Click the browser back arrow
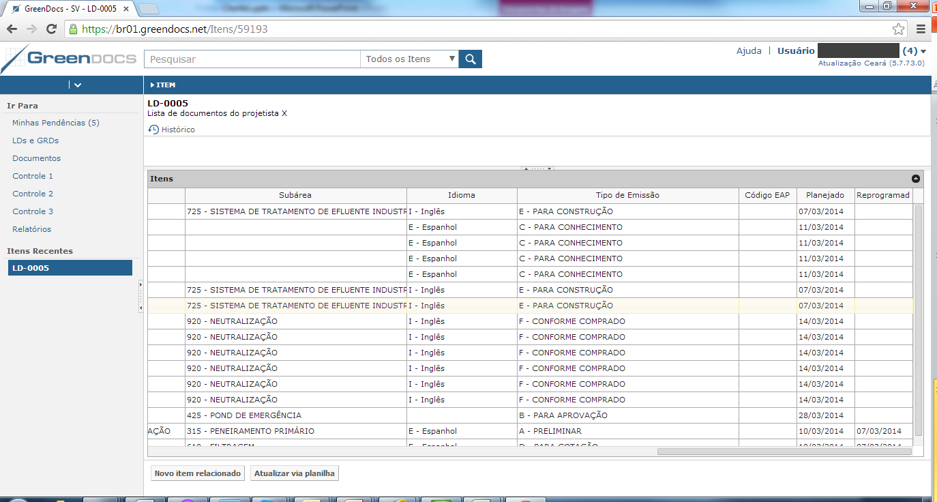Image resolution: width=937 pixels, height=502 pixels. click(12, 29)
